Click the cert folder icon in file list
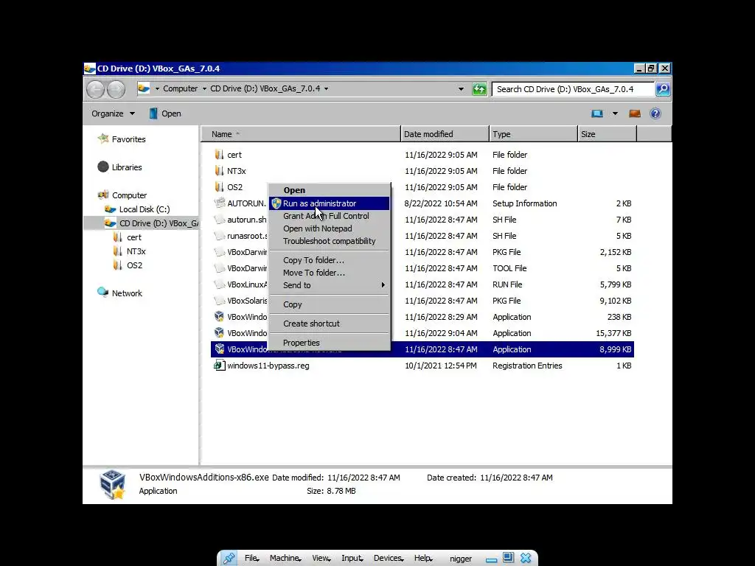 tap(220, 155)
